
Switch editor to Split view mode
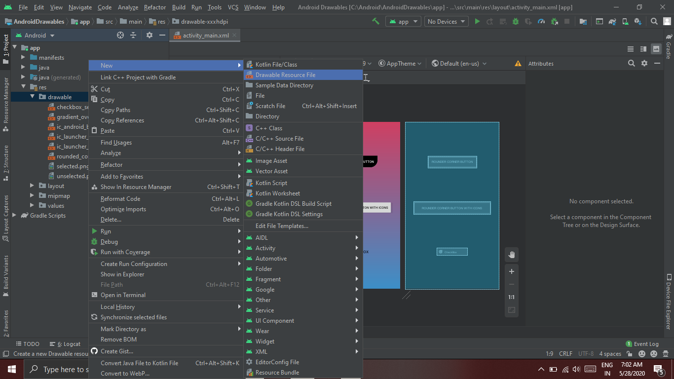point(643,49)
